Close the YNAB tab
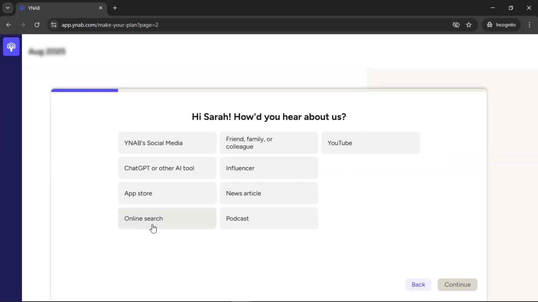The height and width of the screenshot is (302, 538). pos(101,8)
